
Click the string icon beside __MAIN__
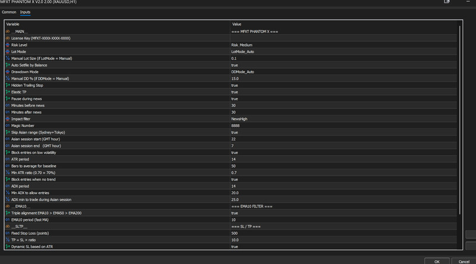[8, 32]
